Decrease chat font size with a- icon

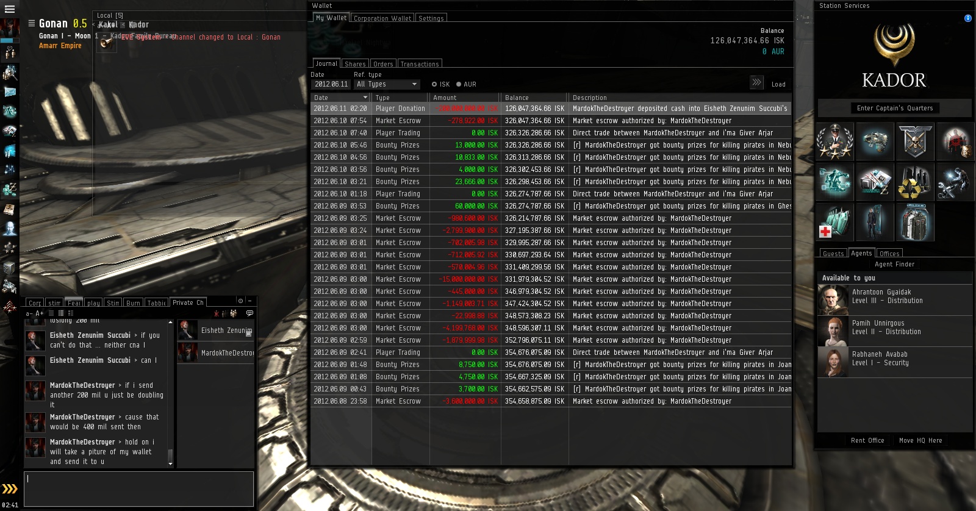click(x=29, y=313)
